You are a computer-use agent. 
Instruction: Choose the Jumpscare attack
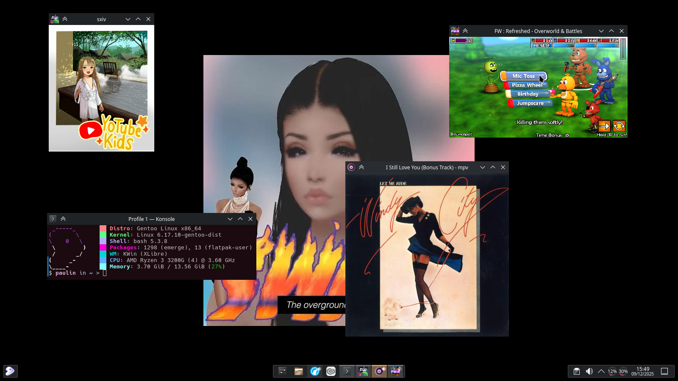coord(530,103)
